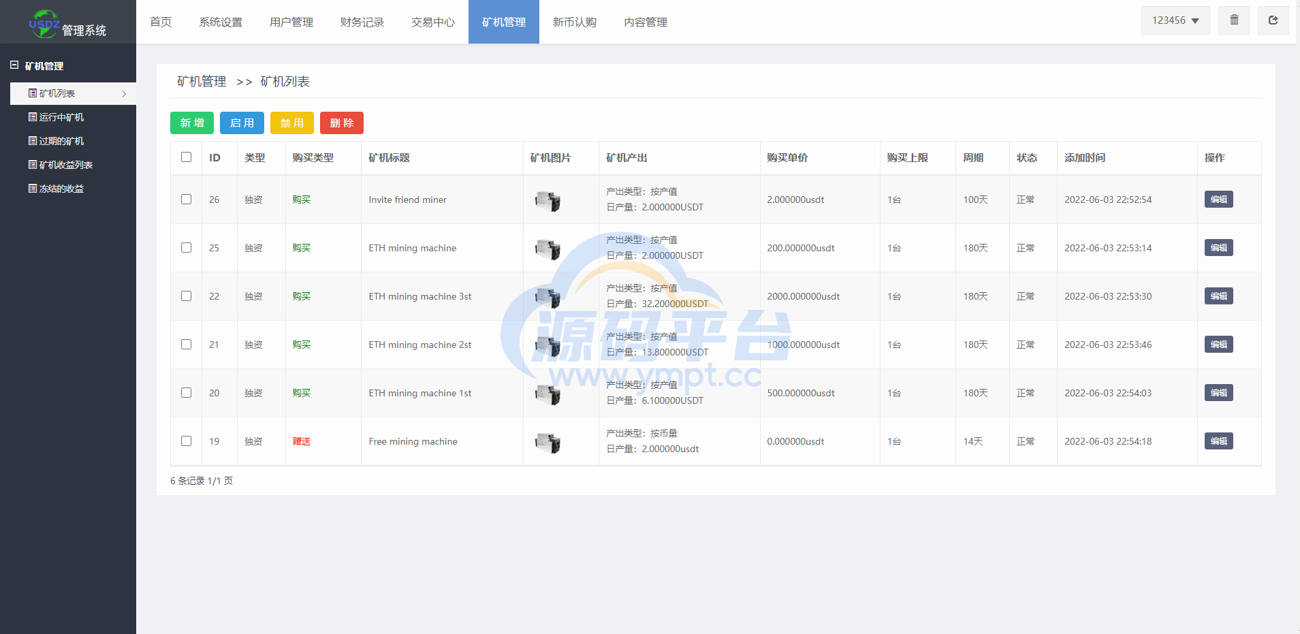Screen dimensions: 1300x634
Task: Click the trash icon in top bar
Action: pyautogui.click(x=1234, y=20)
